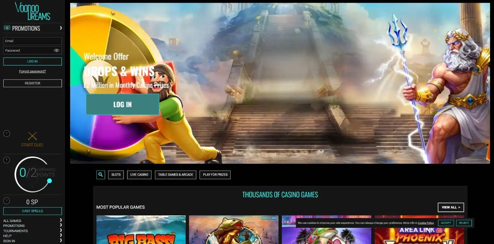Click the REGISTER button
Image resolution: width=494 pixels, height=244 pixels.
[33, 83]
